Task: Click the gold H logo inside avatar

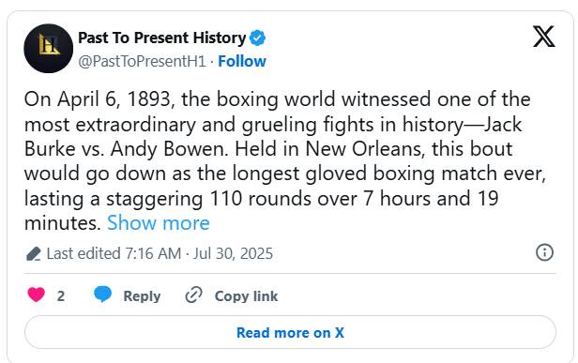Action: [x=48, y=45]
